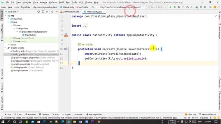Toggle the Favorites tool window
221x124 pixels.
[2, 87]
